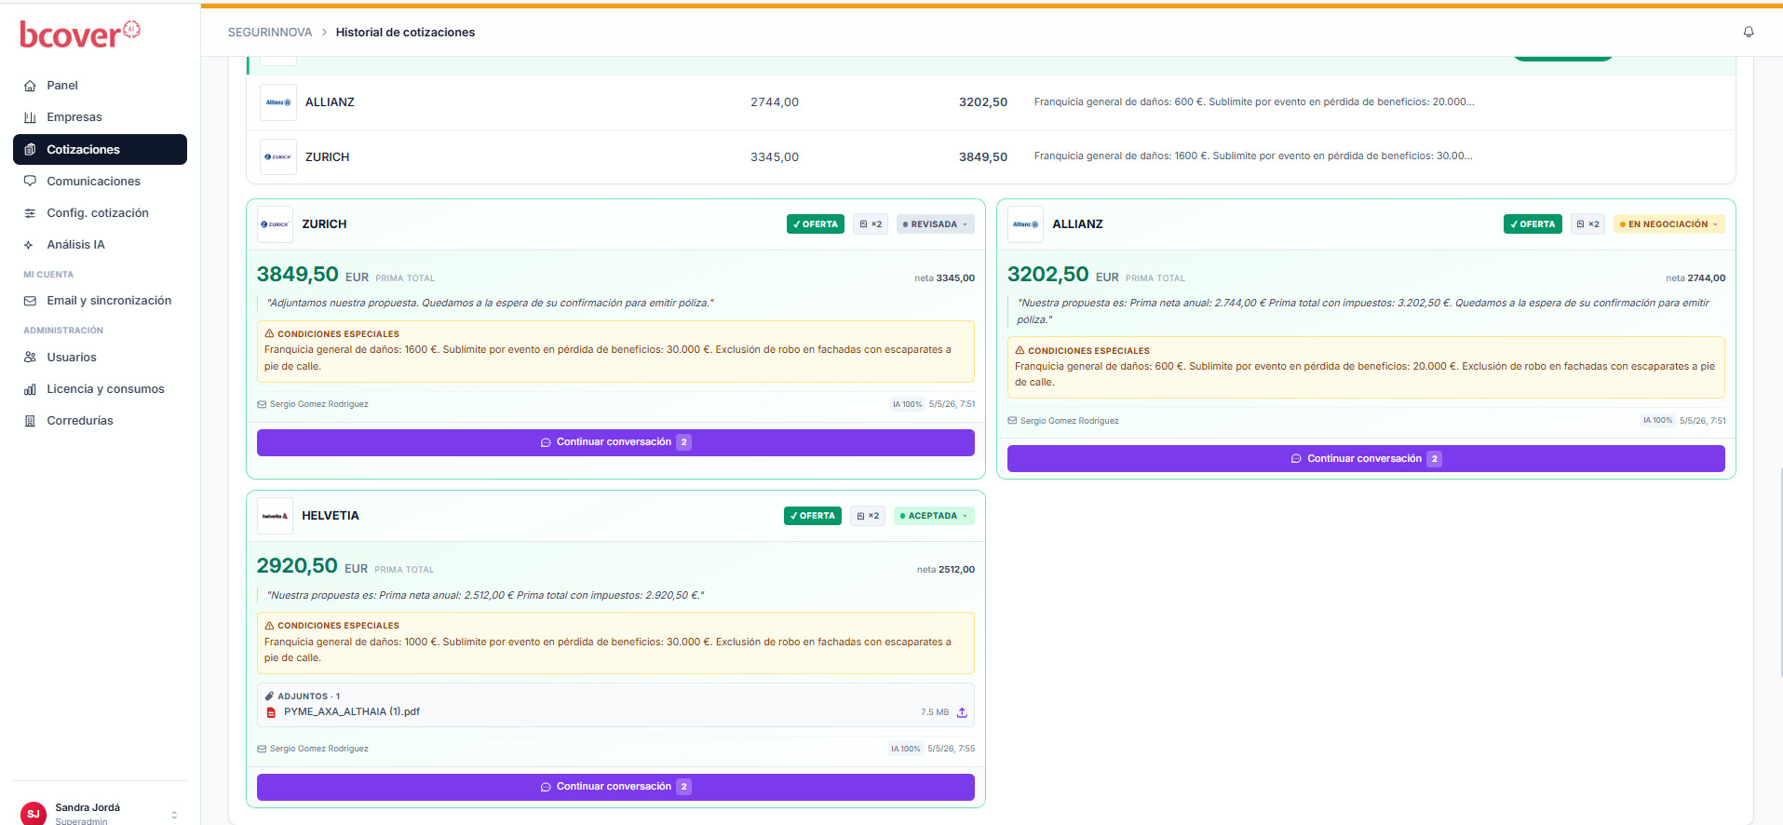Click the Allianz logo in the comparison table
Screen dimensions: 1783x825
click(277, 102)
